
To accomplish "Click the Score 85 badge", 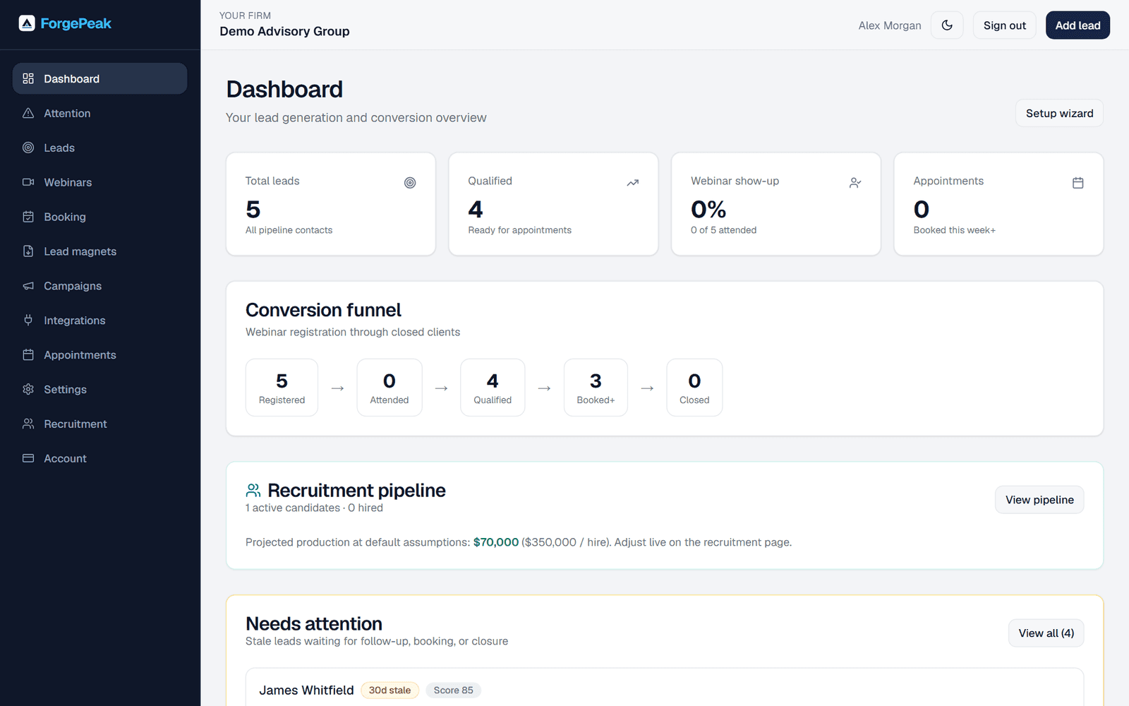I will click(x=453, y=690).
